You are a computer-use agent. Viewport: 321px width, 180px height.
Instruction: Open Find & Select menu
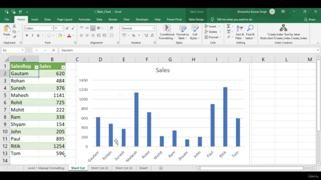[x=250, y=32]
